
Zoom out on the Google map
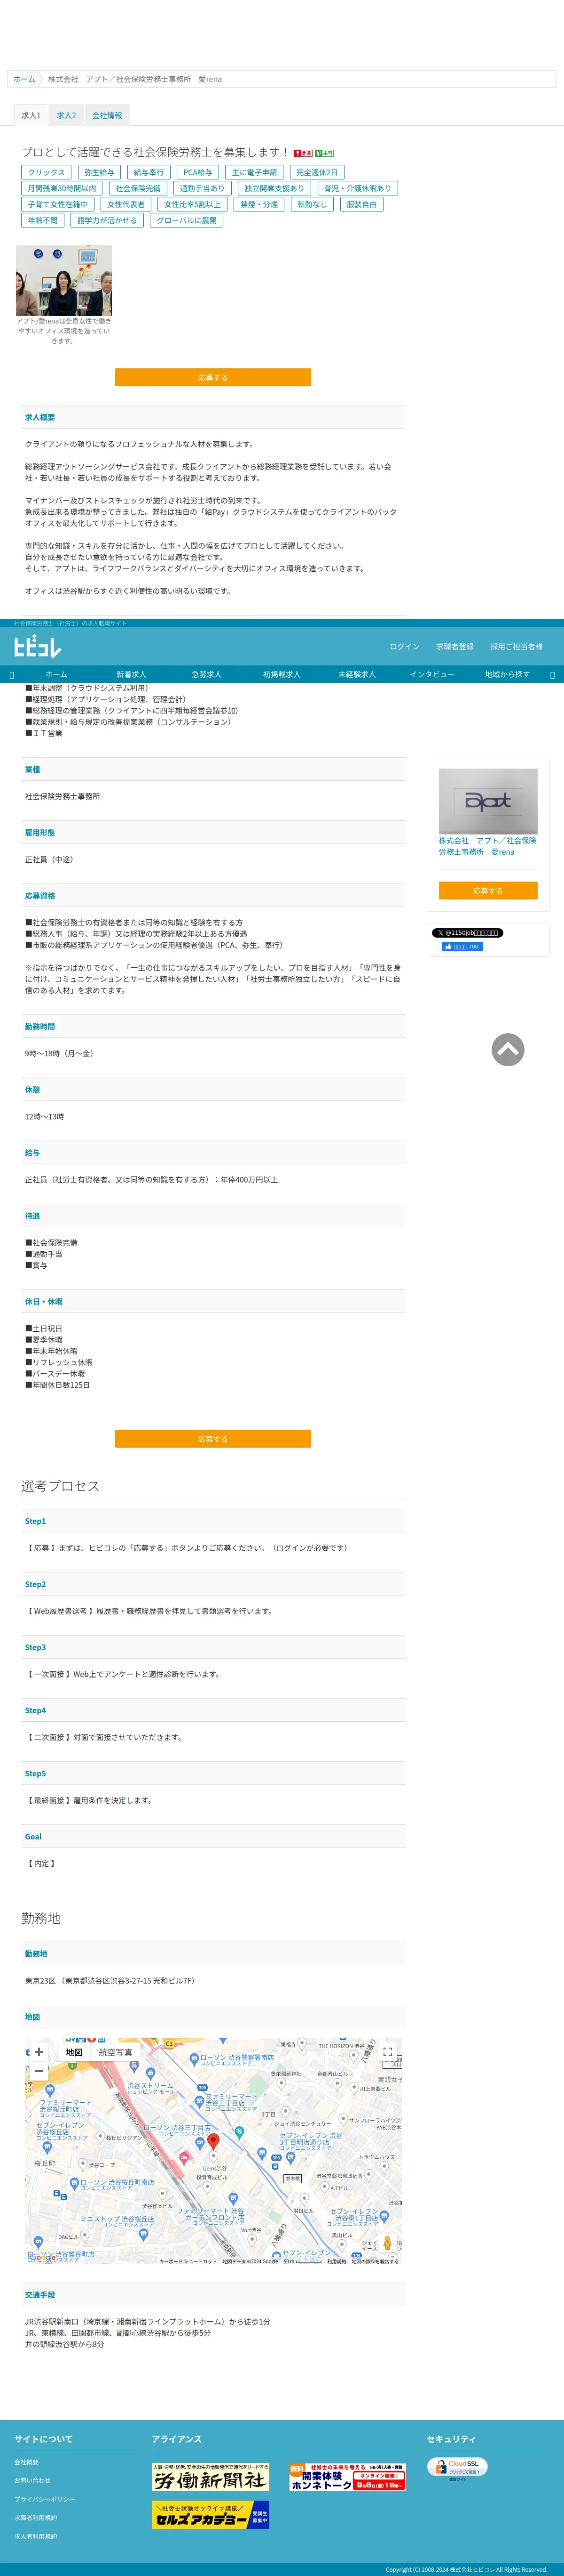coord(39,2071)
